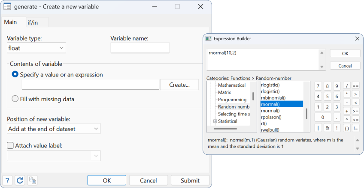The image size is (364, 188).
Task: Expand the Statistical category tree node
Action: click(215, 121)
